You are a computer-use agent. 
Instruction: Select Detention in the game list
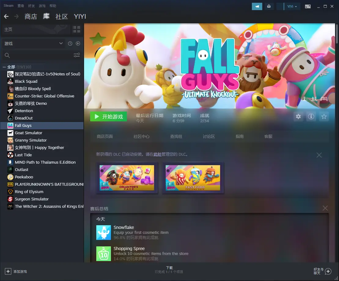pos(42,111)
